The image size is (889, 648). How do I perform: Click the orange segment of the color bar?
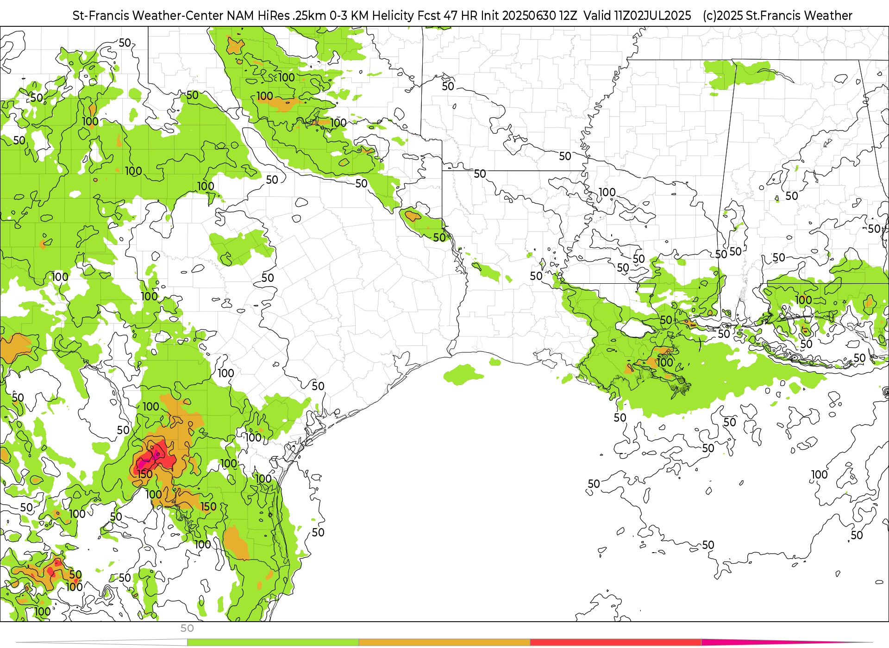444,642
